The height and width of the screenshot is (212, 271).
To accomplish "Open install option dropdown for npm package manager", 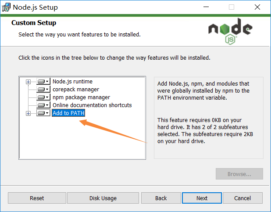I will [43, 97].
